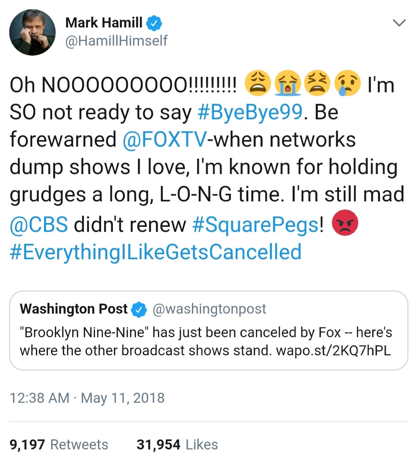Open the @FOXTV mention
Screen dimensions: 417x464
[x=164, y=140]
